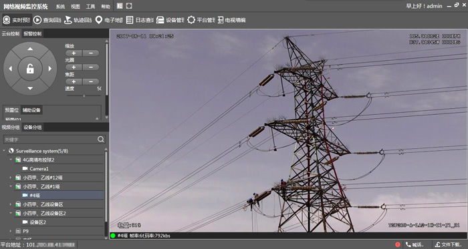Screen dimensions: 468x249
Task: Zoom out with the 缩放 minus button
Action: (x=91, y=53)
